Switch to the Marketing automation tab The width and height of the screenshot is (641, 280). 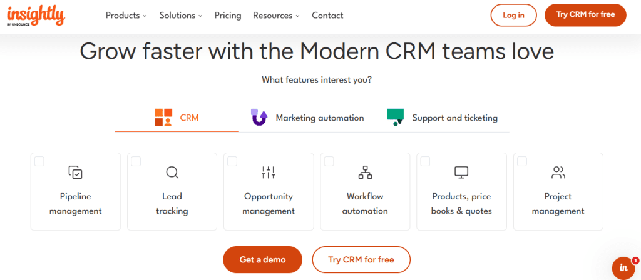(x=307, y=118)
